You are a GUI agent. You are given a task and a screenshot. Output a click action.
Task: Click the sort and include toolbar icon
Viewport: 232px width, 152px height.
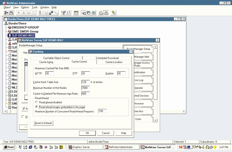[x=68, y=13]
